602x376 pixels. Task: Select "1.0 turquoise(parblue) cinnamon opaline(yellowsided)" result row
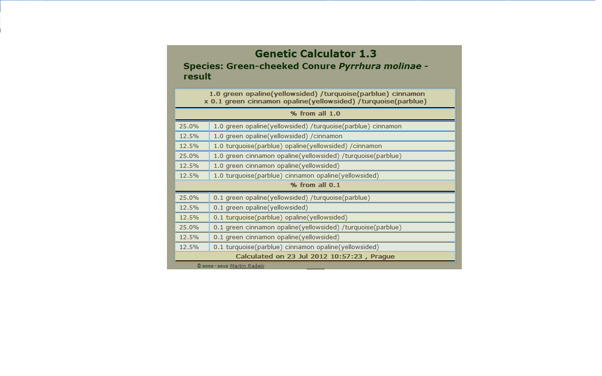pos(296,176)
